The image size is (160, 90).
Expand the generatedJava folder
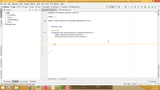click(x=5, y=20)
